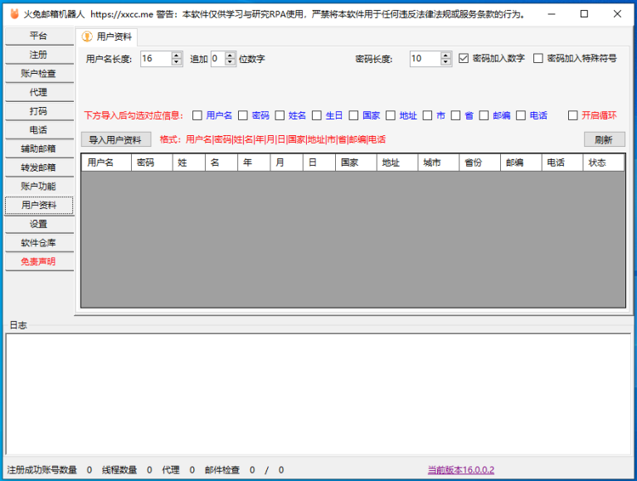
Task: Click the 名 column header
Action: (221, 163)
